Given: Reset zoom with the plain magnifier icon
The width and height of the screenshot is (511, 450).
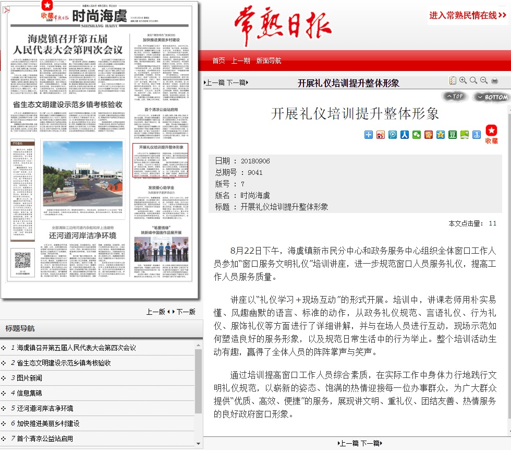Looking at the screenshot, I should pos(473,80).
